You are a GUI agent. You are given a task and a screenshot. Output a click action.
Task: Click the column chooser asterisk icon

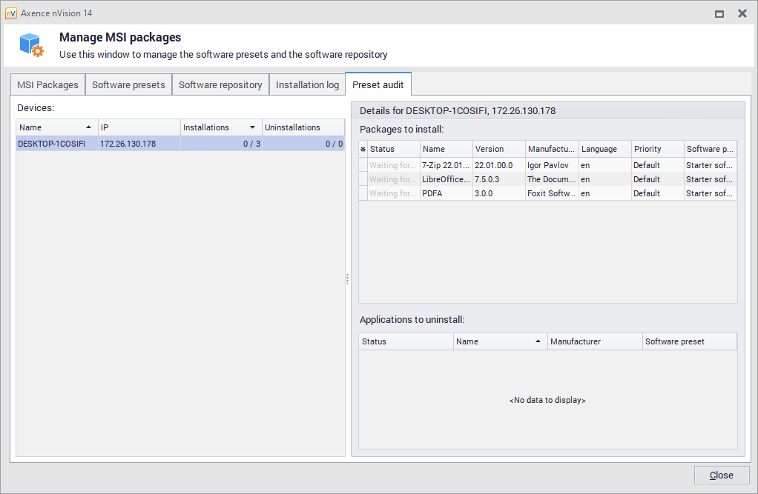(363, 149)
